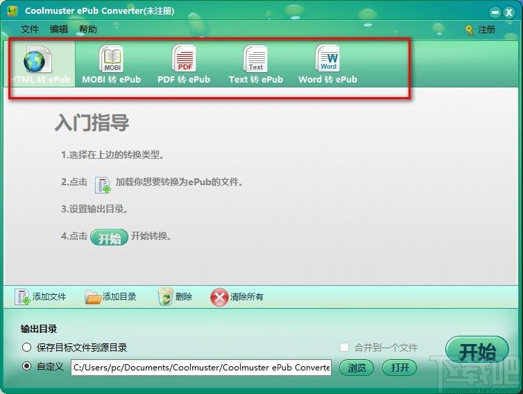Viewport: 523px width, 394px height.
Task: Tick the 合并到一个文件 checkbox
Action: click(x=344, y=347)
